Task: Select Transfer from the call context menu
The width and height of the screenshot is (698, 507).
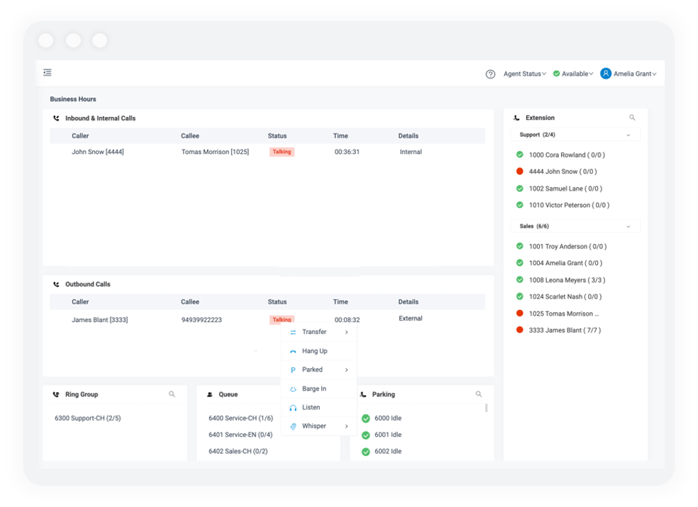Action: (315, 331)
